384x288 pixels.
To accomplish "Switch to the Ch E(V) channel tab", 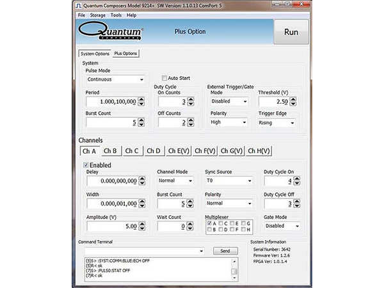I will pyautogui.click(x=179, y=151).
